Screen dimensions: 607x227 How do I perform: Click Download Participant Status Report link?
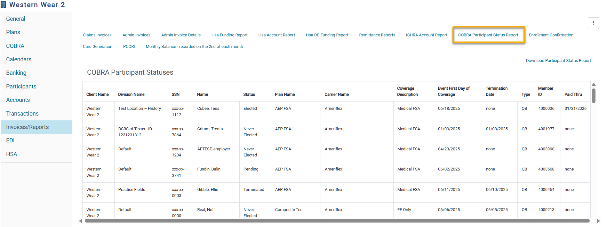coord(558,61)
